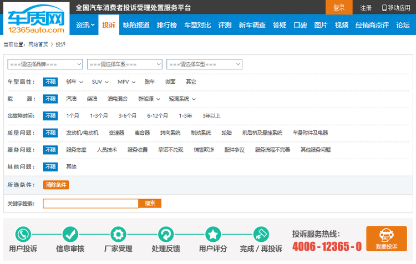The image size is (416, 264).
Task: Click the 用户投诉 phone icon
Action: point(23,233)
